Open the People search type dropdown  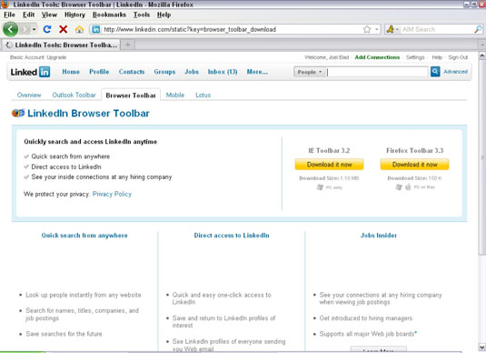click(x=310, y=72)
